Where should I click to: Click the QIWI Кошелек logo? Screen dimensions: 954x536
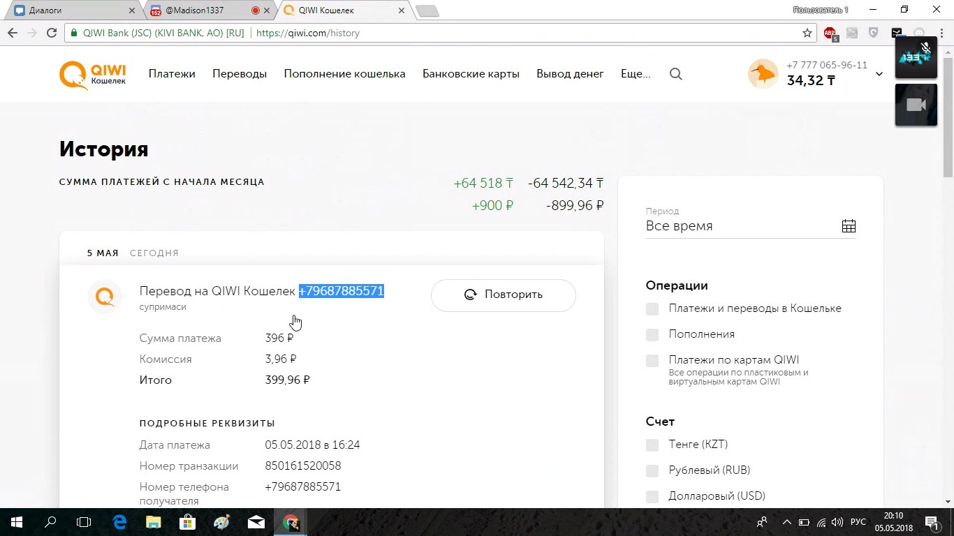point(93,75)
